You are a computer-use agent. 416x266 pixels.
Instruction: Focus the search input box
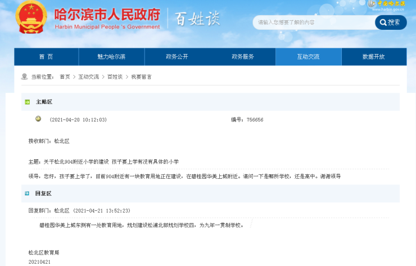314,22
